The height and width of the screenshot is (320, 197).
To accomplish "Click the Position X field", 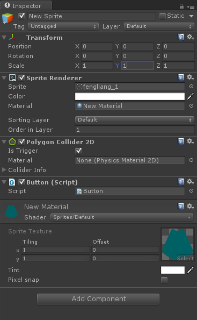I will [97, 46].
